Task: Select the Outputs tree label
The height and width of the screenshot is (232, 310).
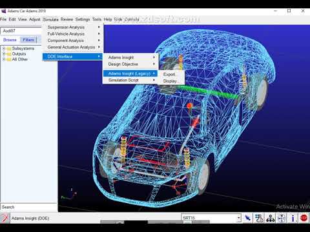Action: [x=19, y=54]
